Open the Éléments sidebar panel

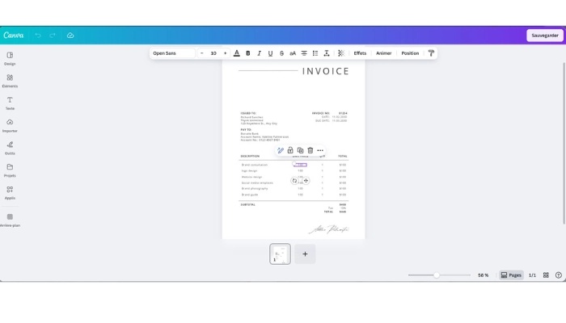[x=10, y=81]
